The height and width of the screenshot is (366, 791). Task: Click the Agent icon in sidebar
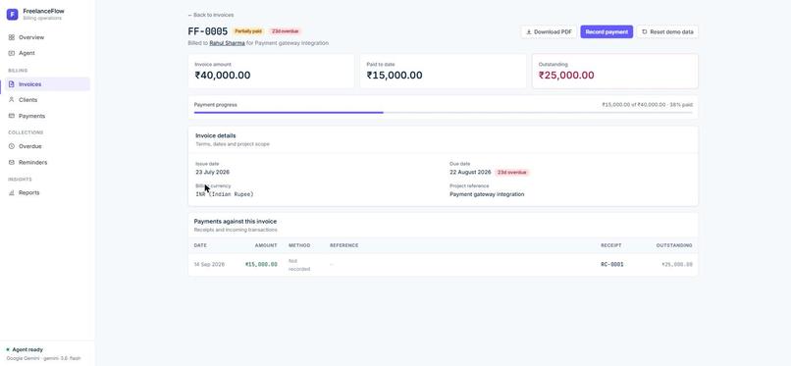point(12,53)
